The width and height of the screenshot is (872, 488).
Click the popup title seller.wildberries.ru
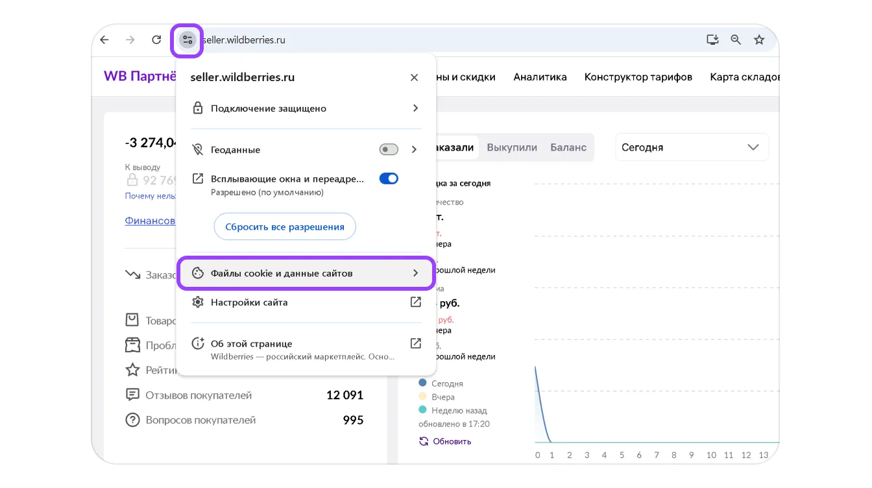pos(243,77)
